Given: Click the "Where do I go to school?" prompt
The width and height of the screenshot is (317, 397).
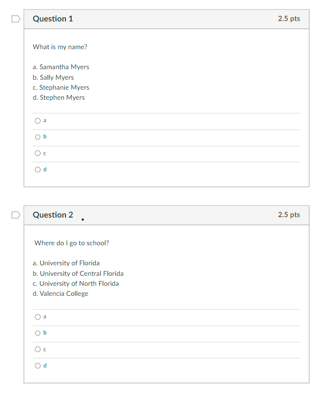Looking at the screenshot, I should [72, 243].
